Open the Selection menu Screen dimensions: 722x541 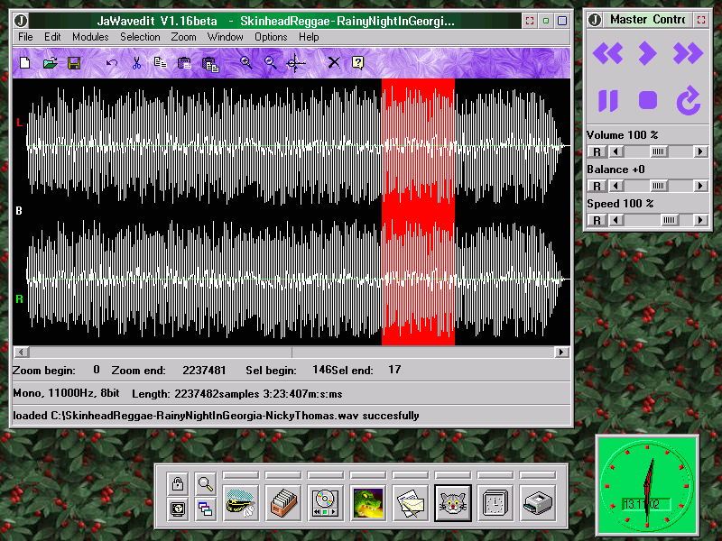pyautogui.click(x=140, y=37)
